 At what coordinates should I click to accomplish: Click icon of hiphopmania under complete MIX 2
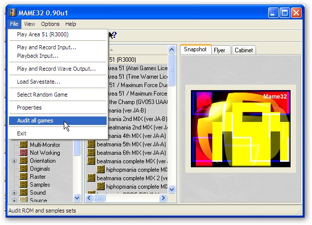[x=101, y=186]
